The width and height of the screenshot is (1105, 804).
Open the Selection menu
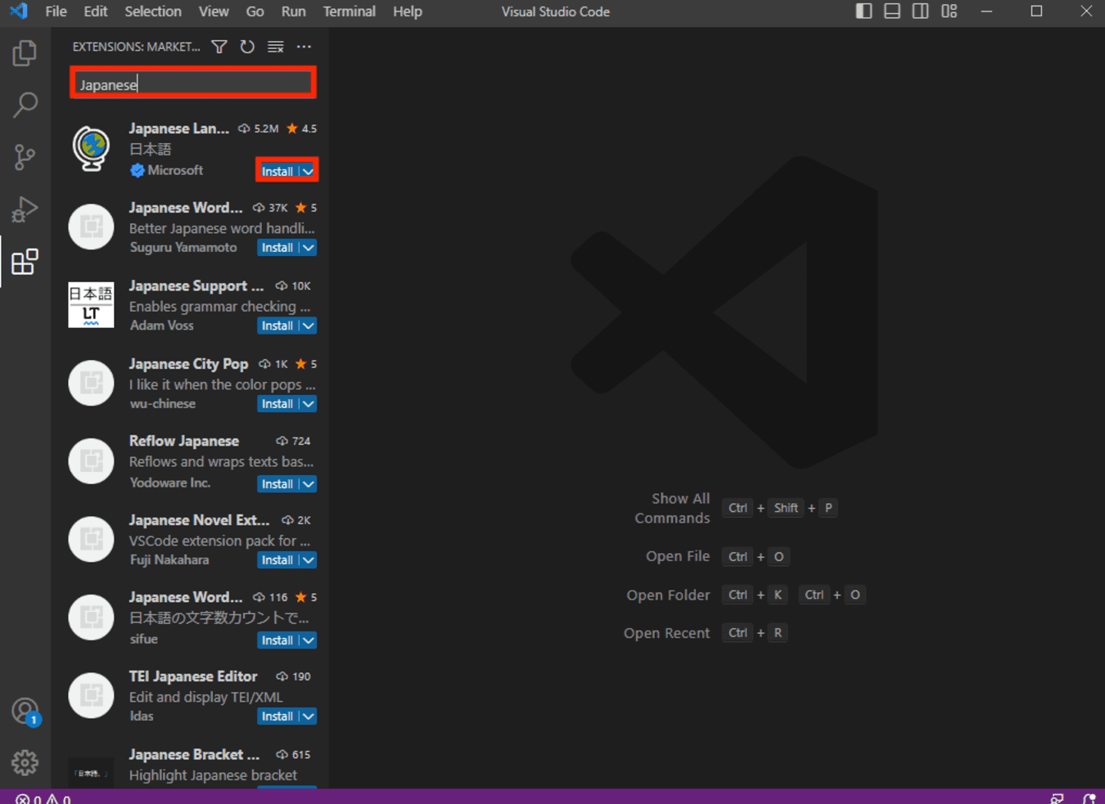tap(153, 11)
